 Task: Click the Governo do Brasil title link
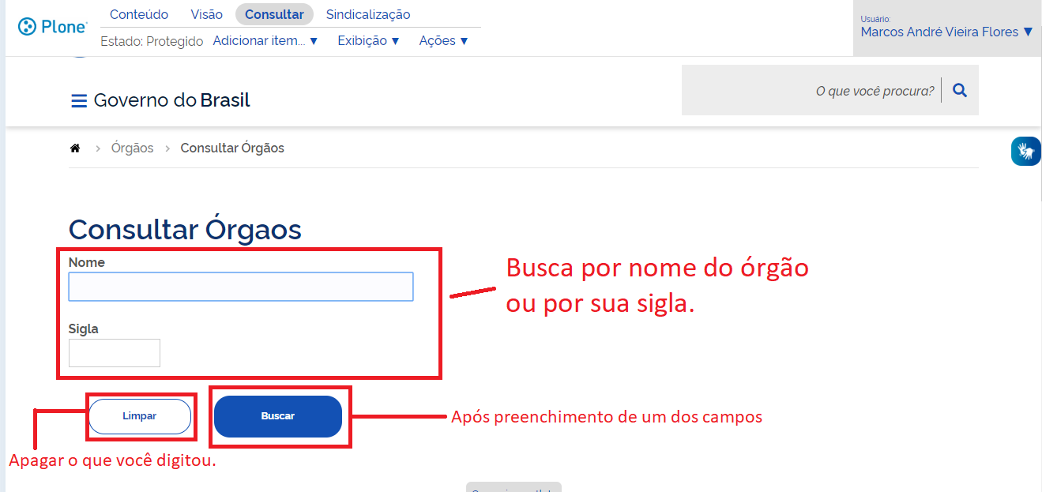click(x=171, y=101)
